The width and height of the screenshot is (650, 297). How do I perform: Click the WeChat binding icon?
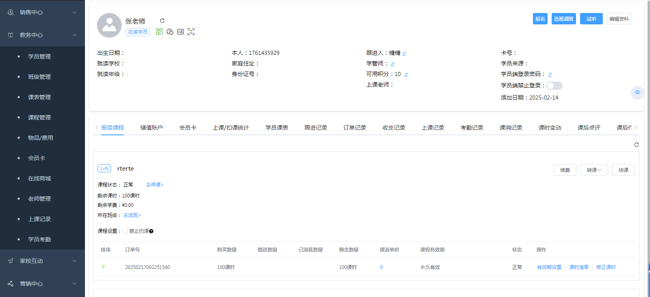[170, 32]
